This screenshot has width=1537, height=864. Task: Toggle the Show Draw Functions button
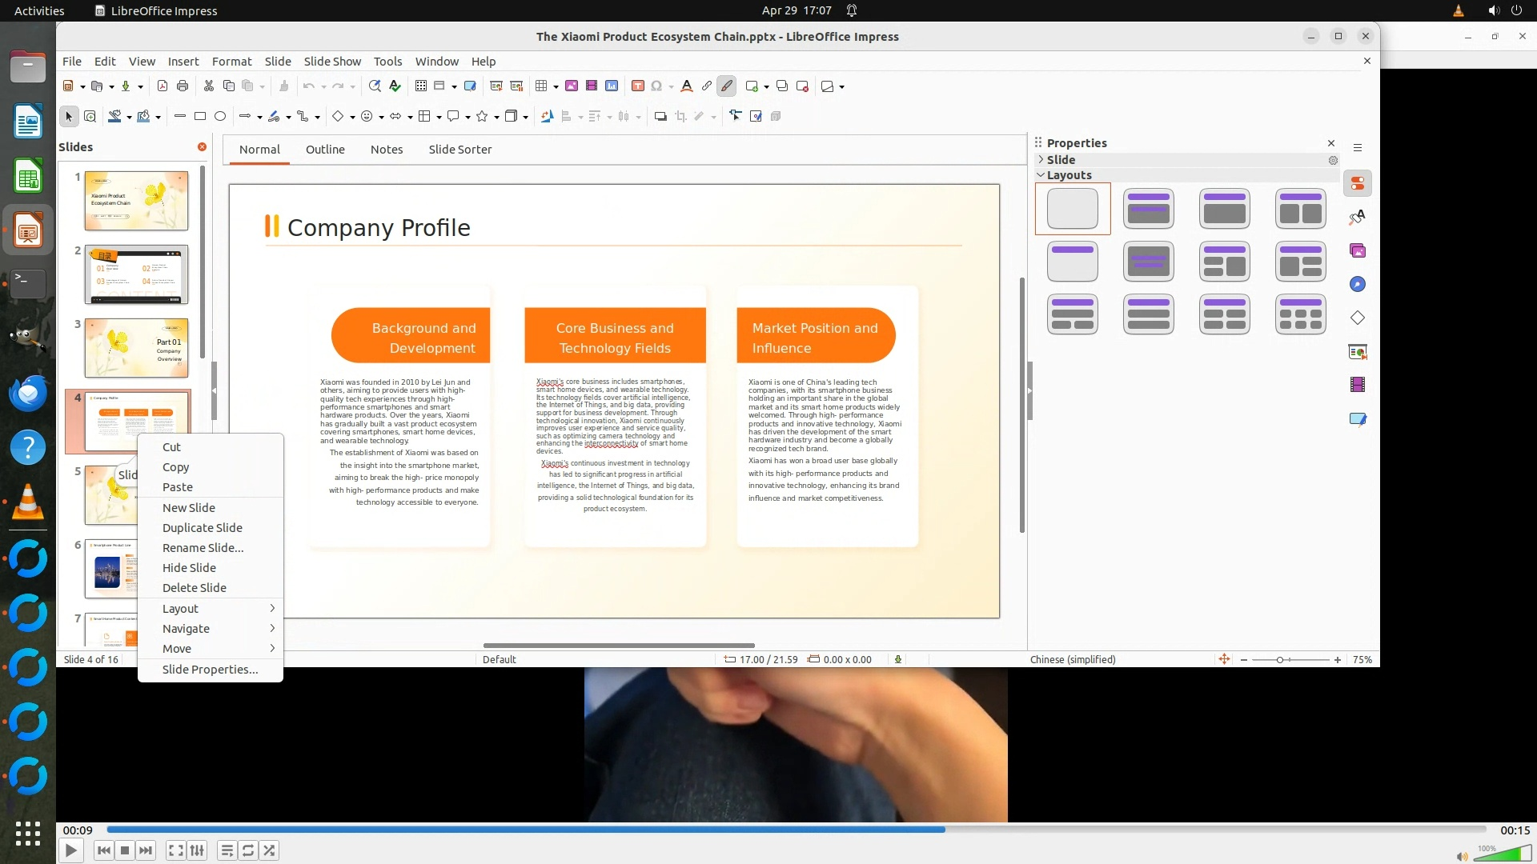pyautogui.click(x=726, y=86)
